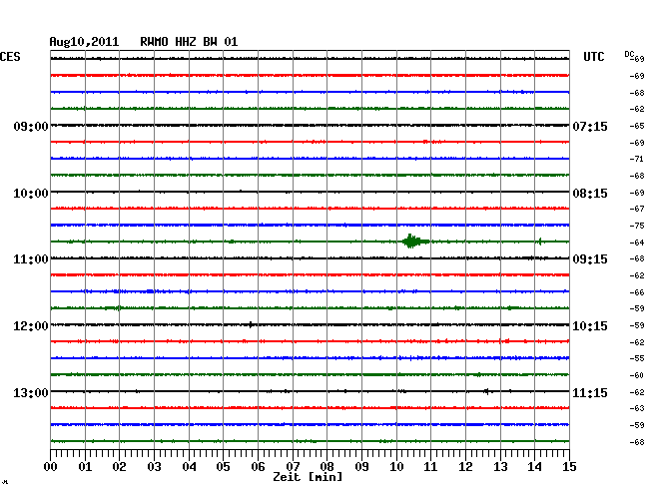Click the spike on the 13:00 black trace near minute 12.5
This screenshot has height=493, width=649.
[x=487, y=391]
